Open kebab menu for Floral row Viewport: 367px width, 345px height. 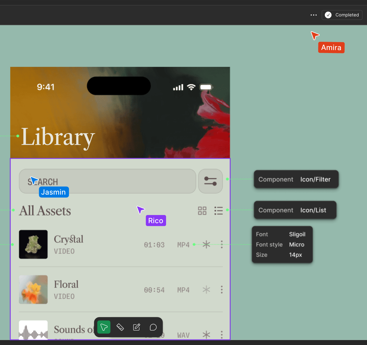click(x=222, y=290)
